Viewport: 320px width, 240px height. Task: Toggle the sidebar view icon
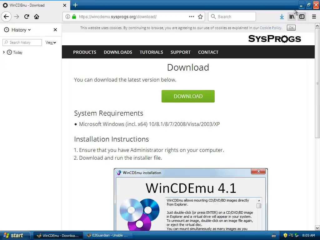302,17
